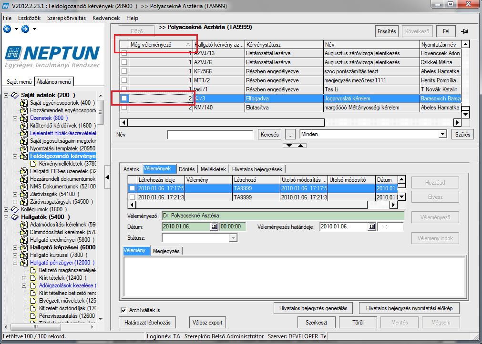The image size is (482, 344).
Task: Click the Hivatalos bejegyzés generálás button
Action: [313, 308]
